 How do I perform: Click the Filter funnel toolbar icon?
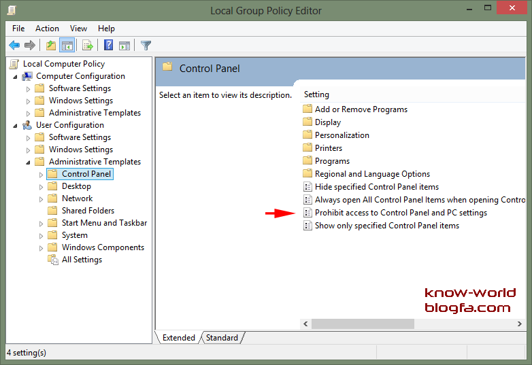pos(146,46)
